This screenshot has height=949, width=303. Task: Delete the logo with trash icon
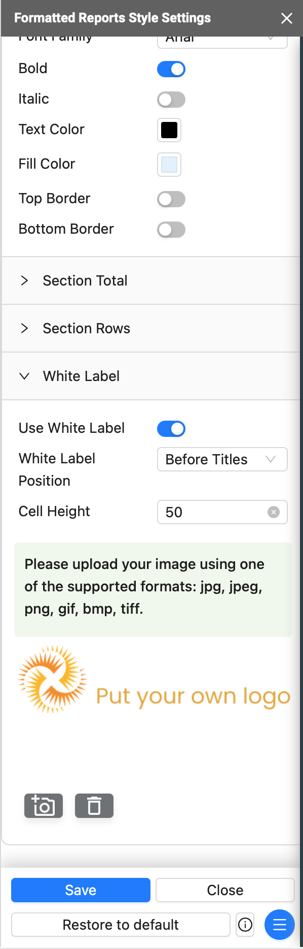94,806
